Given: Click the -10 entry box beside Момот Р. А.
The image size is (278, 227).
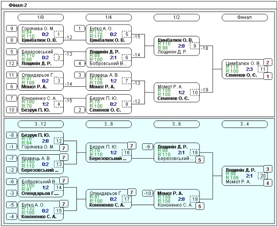Looking at the screenshot, I should pyautogui.click(x=148, y=193).
